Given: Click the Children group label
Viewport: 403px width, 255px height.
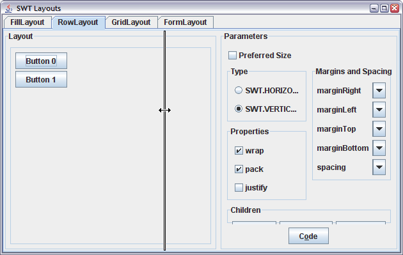Looking at the screenshot, I should (x=246, y=210).
